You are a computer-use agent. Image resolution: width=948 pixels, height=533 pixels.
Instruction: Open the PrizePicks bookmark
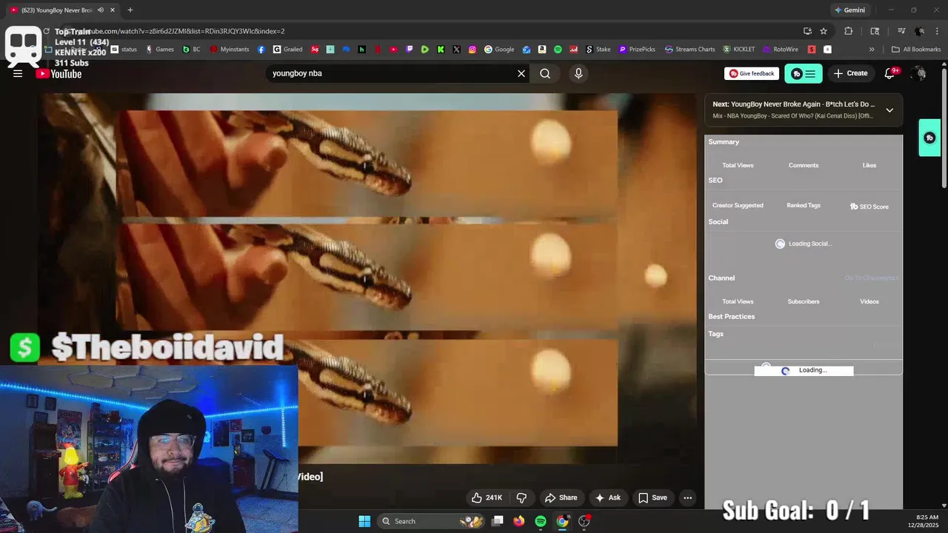click(x=637, y=50)
